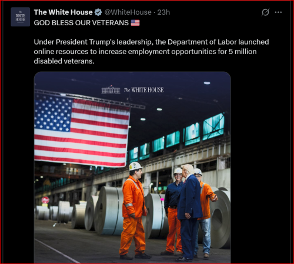
Task: Click the 'disabled veterans.' text line
Action: coord(64,61)
